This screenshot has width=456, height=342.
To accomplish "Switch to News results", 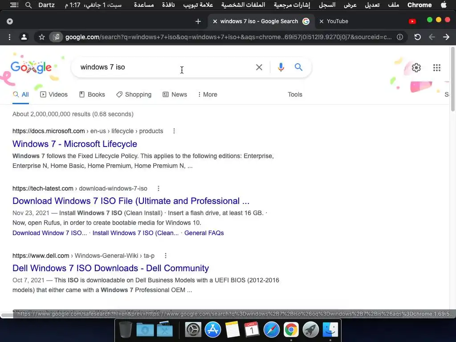I will click(175, 94).
